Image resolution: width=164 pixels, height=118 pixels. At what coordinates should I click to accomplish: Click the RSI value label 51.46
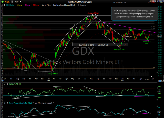pyautogui.click(x=159, y=92)
